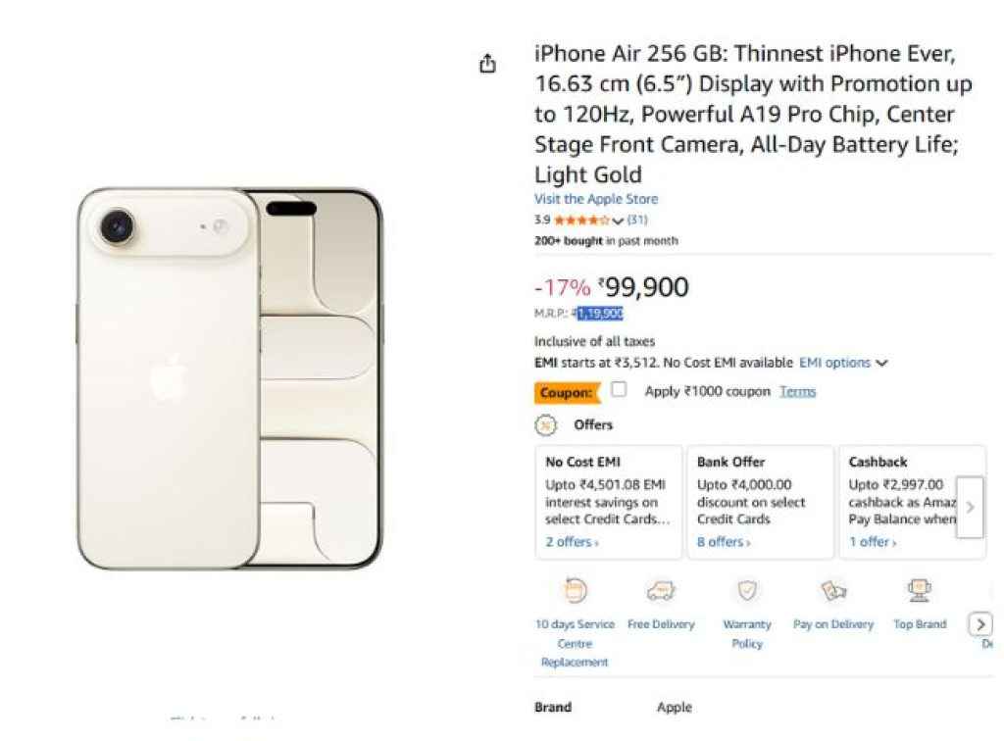Click the Top Brand icon

[919, 591]
